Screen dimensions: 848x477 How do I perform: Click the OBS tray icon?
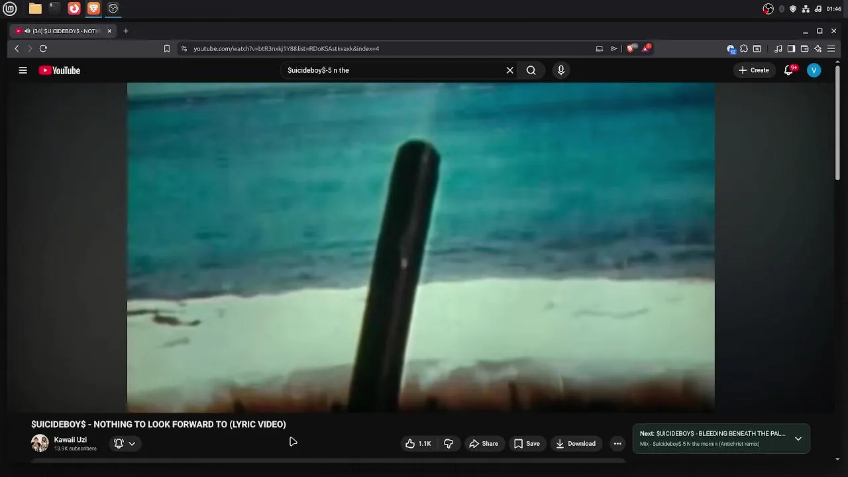[x=768, y=9]
